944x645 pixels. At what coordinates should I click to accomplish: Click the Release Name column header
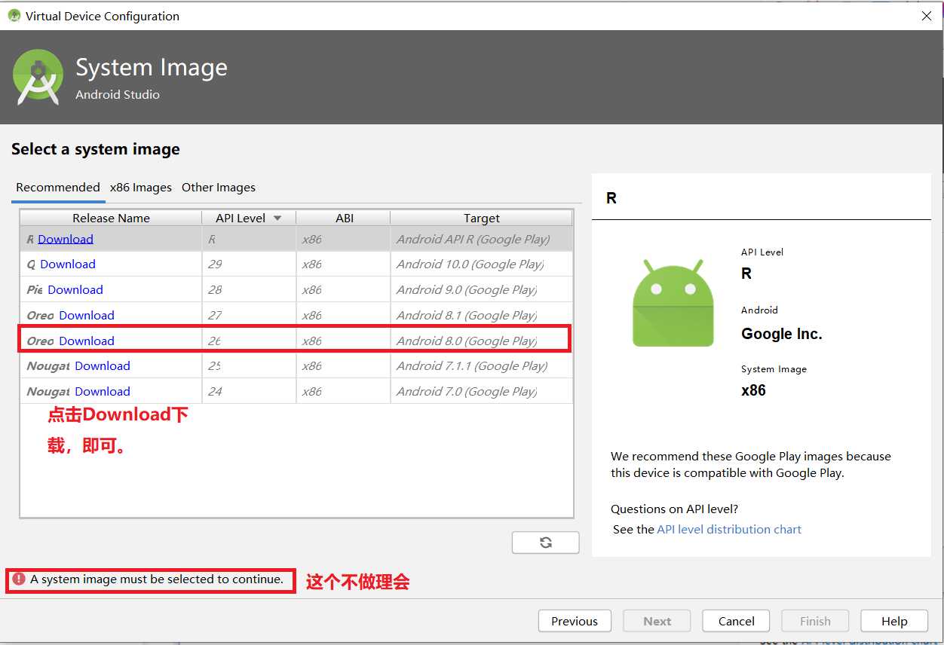[x=111, y=218]
